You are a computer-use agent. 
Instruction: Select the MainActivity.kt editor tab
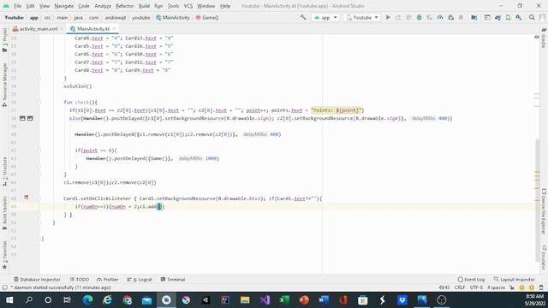pyautogui.click(x=93, y=28)
